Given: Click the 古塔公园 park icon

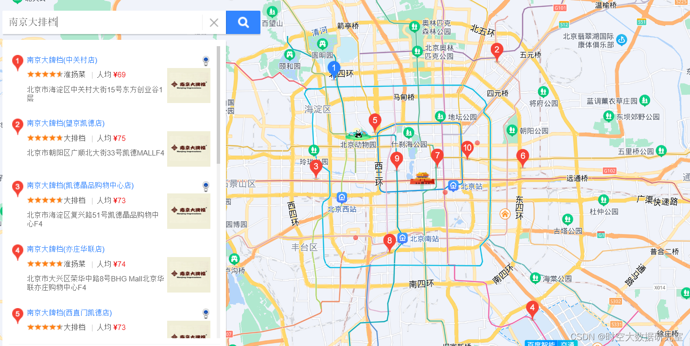Looking at the screenshot, I should (567, 219).
